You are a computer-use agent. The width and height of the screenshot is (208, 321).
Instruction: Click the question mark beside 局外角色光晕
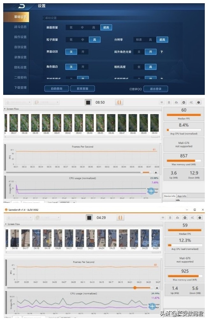(x=161, y=52)
